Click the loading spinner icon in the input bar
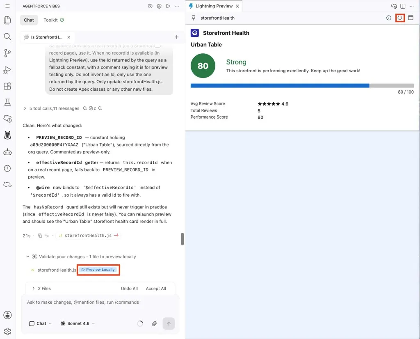 coord(140,323)
